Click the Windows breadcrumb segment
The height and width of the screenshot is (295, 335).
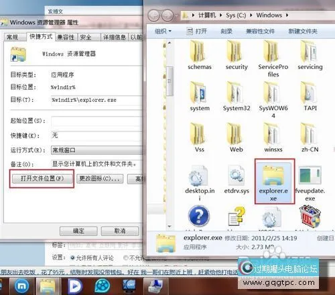coord(269,15)
